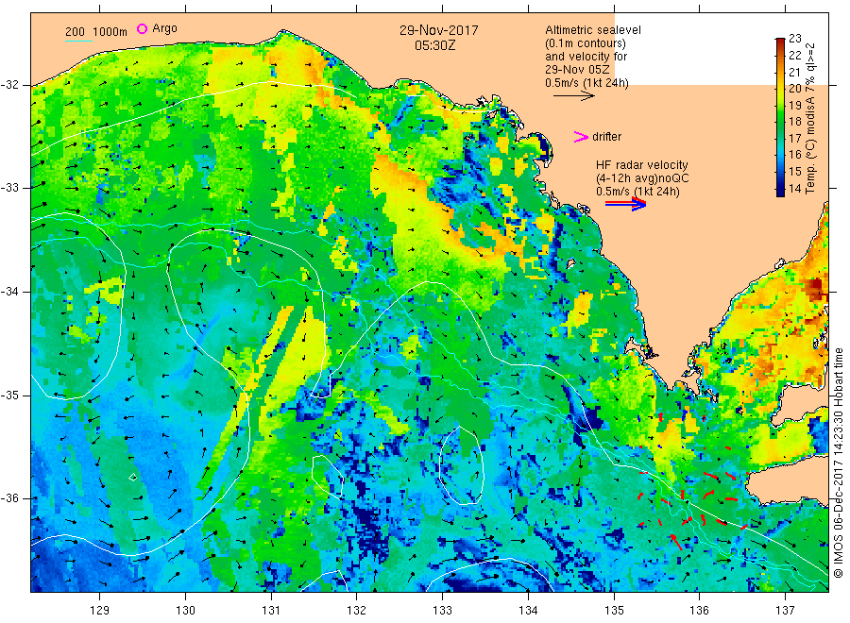Click the '-35' latitude axis label
The height and width of the screenshot is (623, 850).
pyautogui.click(x=9, y=395)
